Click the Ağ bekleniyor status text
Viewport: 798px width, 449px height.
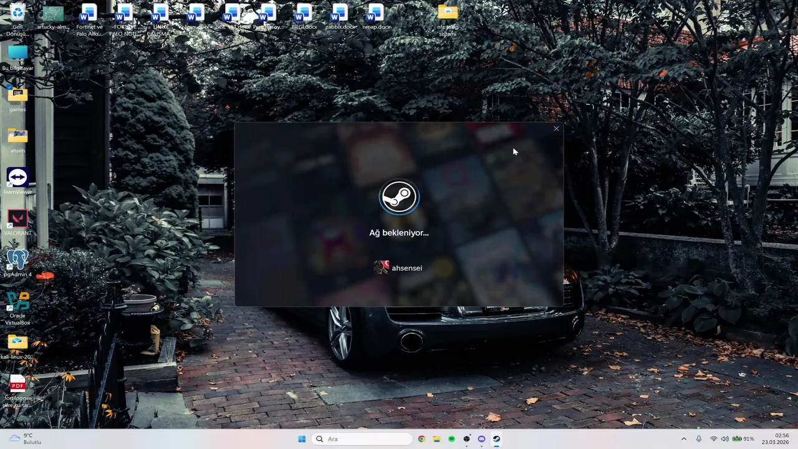(399, 233)
